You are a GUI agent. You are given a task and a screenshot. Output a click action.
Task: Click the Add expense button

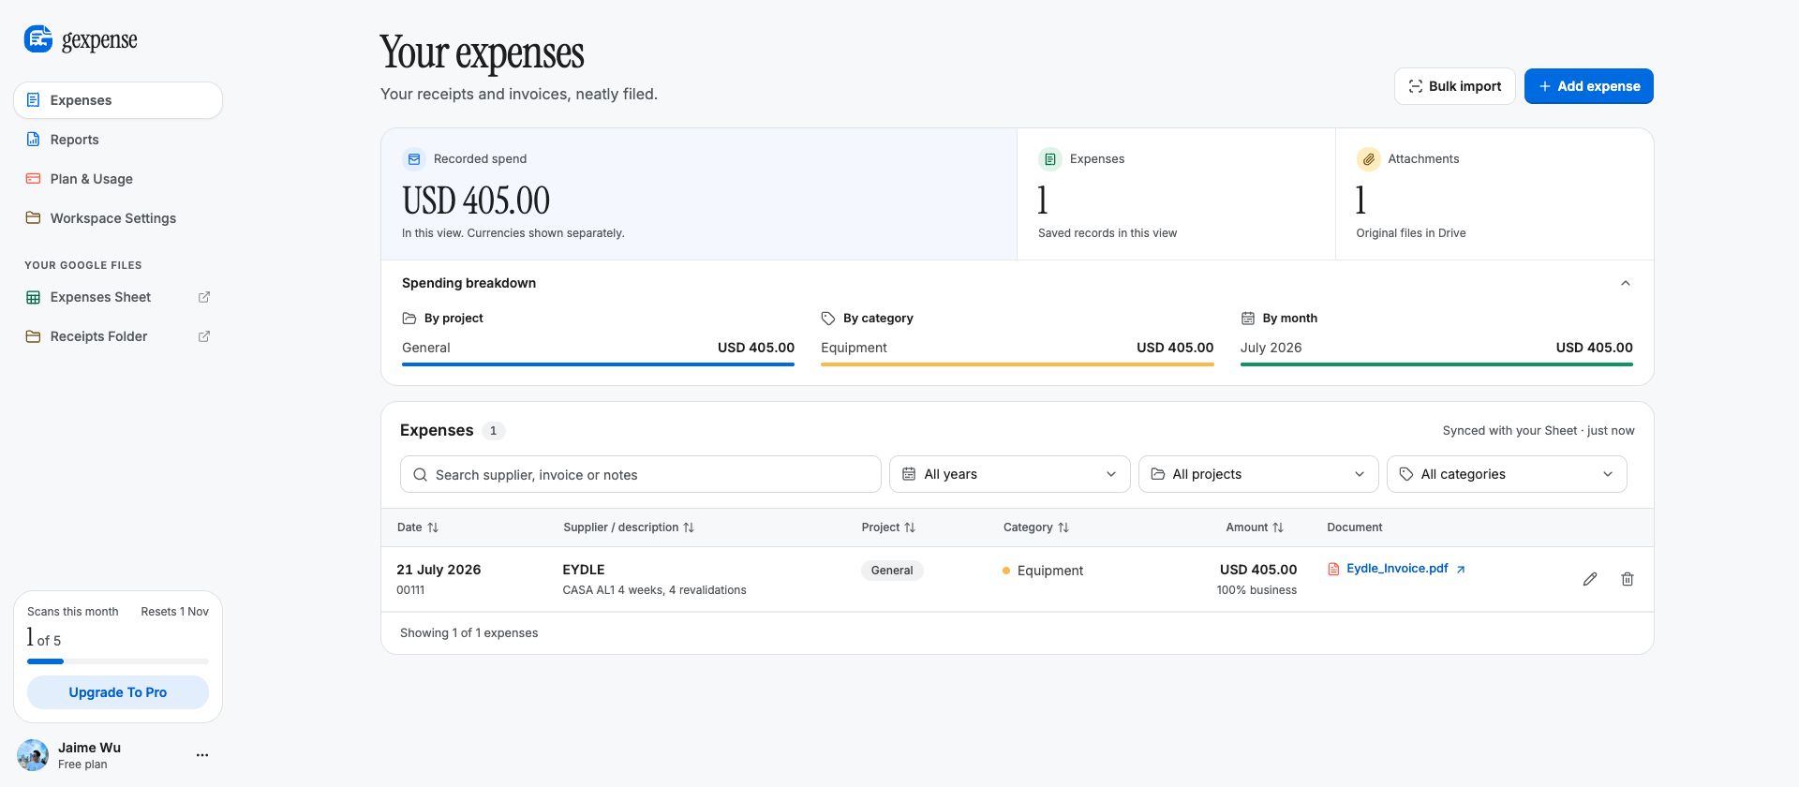point(1589,86)
